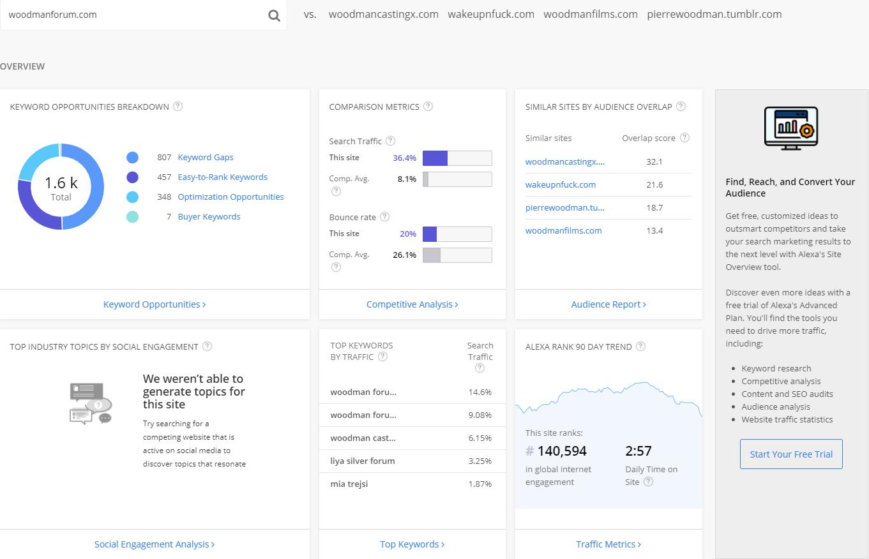Open the Audience Report link
Viewport: 869px width, 559px height.
tap(608, 304)
